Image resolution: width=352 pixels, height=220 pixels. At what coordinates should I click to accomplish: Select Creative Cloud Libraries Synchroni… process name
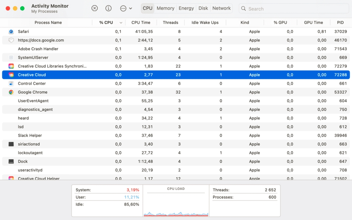[x=52, y=66]
